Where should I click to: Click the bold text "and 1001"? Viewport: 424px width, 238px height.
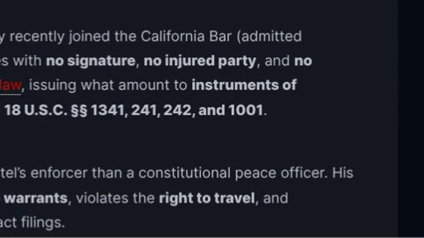[231, 110]
